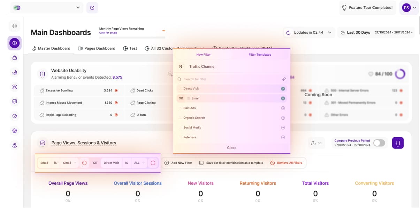420x209 pixels.
Task: Click the export upload icon
Action: 313,143
